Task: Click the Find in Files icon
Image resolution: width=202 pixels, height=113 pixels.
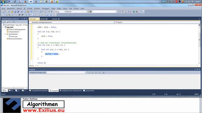Action: pos(90,12)
